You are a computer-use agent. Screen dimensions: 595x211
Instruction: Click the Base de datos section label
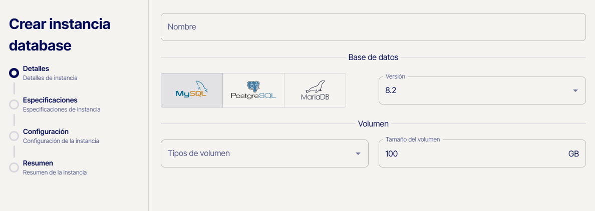coord(373,57)
